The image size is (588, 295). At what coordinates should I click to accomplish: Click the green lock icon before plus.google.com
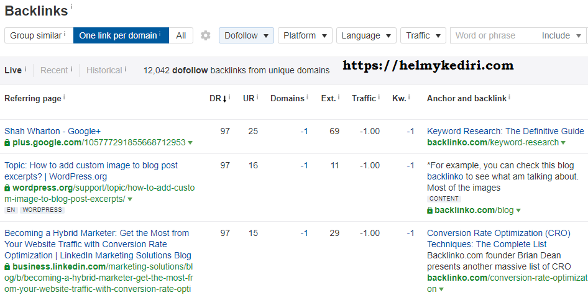pos(7,142)
